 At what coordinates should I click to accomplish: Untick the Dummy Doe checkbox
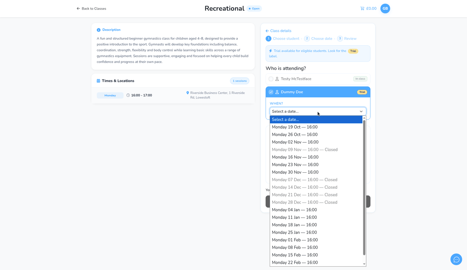pos(271,92)
